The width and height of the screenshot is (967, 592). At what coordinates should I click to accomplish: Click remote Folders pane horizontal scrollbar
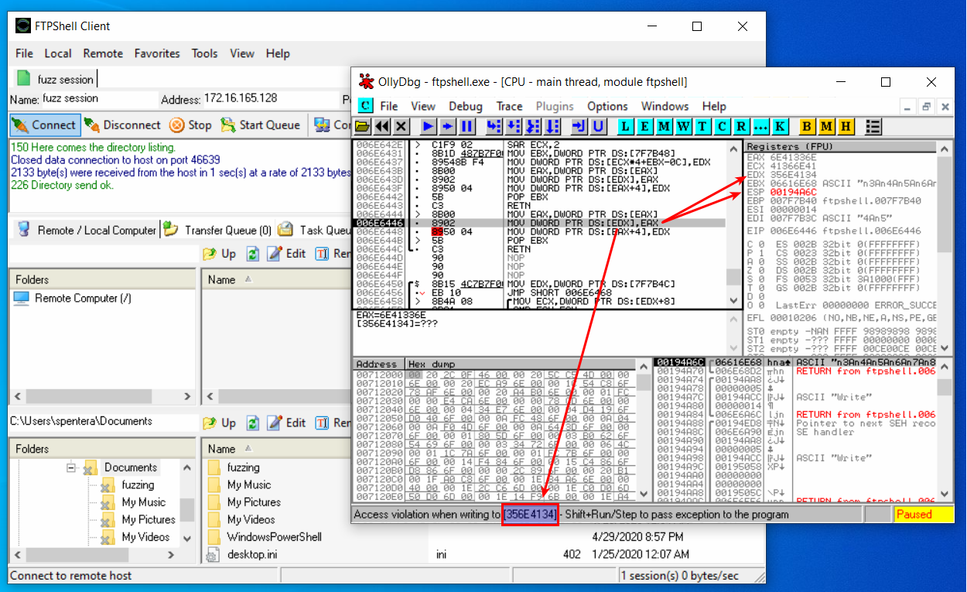pos(102,396)
